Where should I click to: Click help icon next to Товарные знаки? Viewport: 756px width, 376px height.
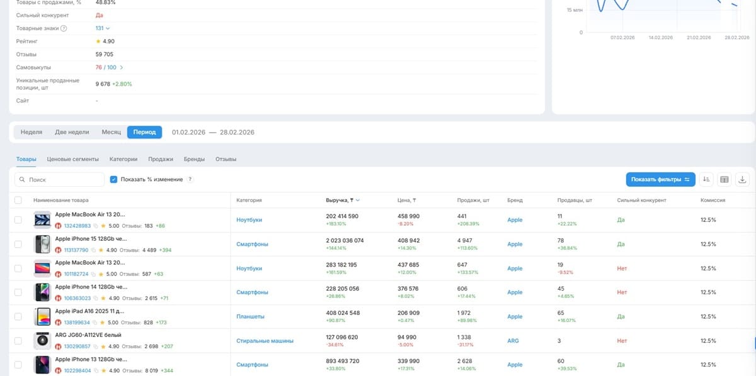[x=64, y=28]
